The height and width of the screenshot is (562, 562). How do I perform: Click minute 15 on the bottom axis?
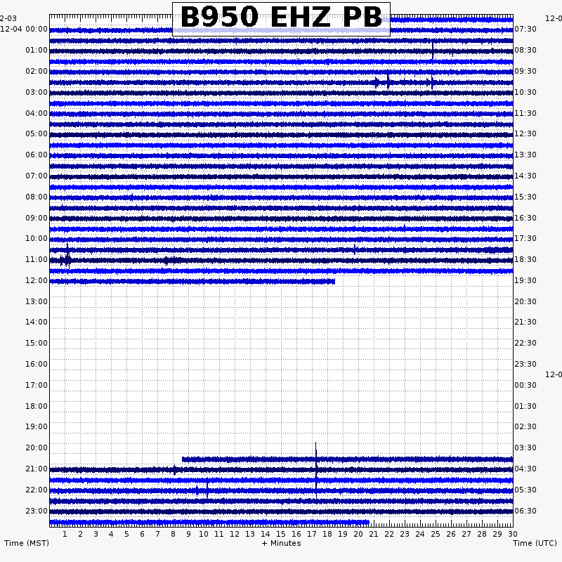click(281, 535)
